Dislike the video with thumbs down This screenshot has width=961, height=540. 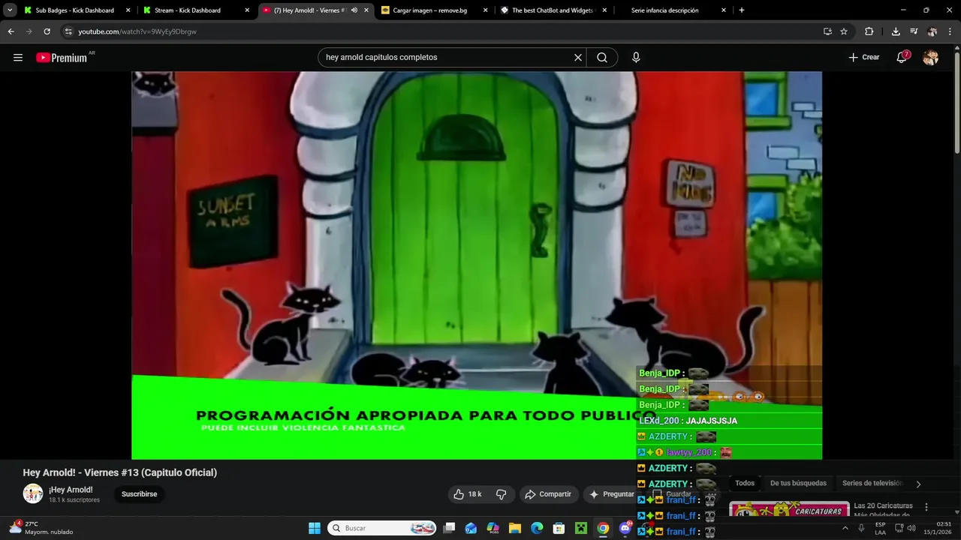click(501, 494)
